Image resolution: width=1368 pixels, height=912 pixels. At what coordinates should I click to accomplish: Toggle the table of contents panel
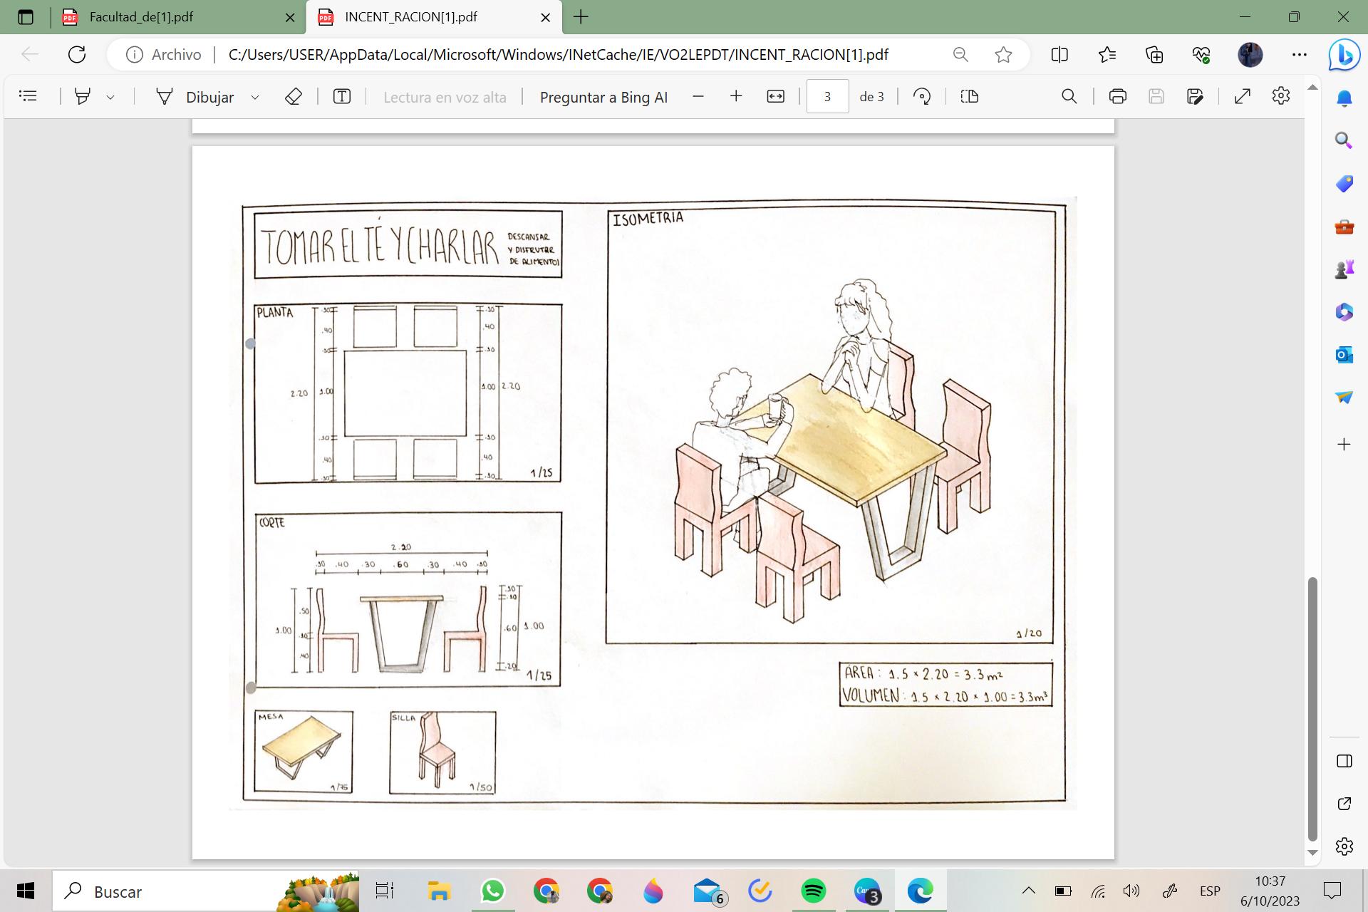pyautogui.click(x=28, y=96)
